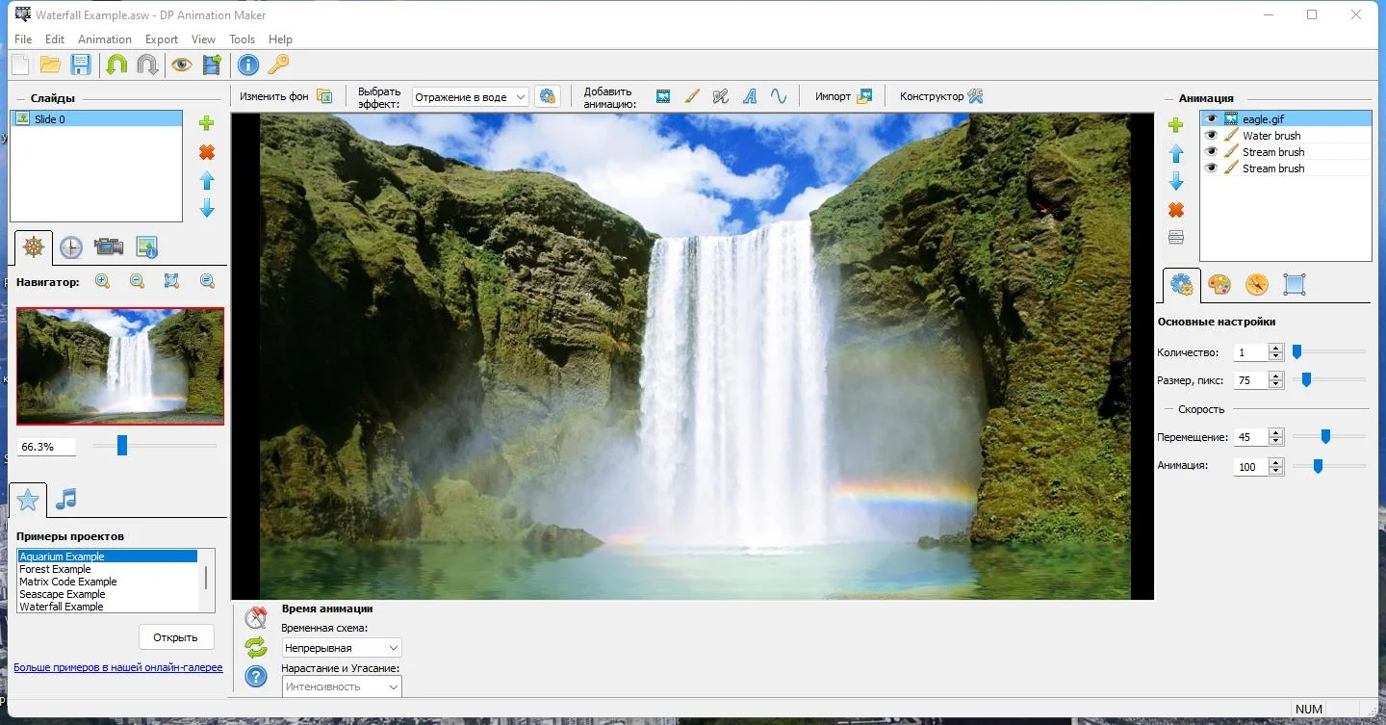Add a text animation with the A icon
This screenshot has width=1386, height=725.
(750, 96)
